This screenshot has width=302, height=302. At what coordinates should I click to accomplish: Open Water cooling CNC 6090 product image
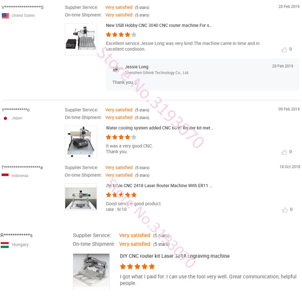click(x=81, y=142)
